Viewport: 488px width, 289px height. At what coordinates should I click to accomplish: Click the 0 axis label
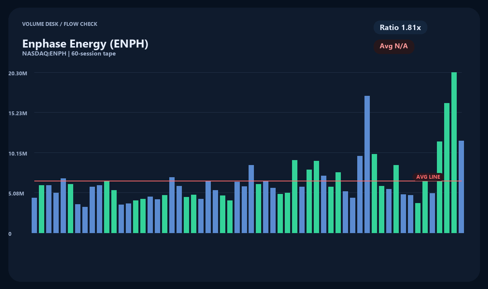10,234
